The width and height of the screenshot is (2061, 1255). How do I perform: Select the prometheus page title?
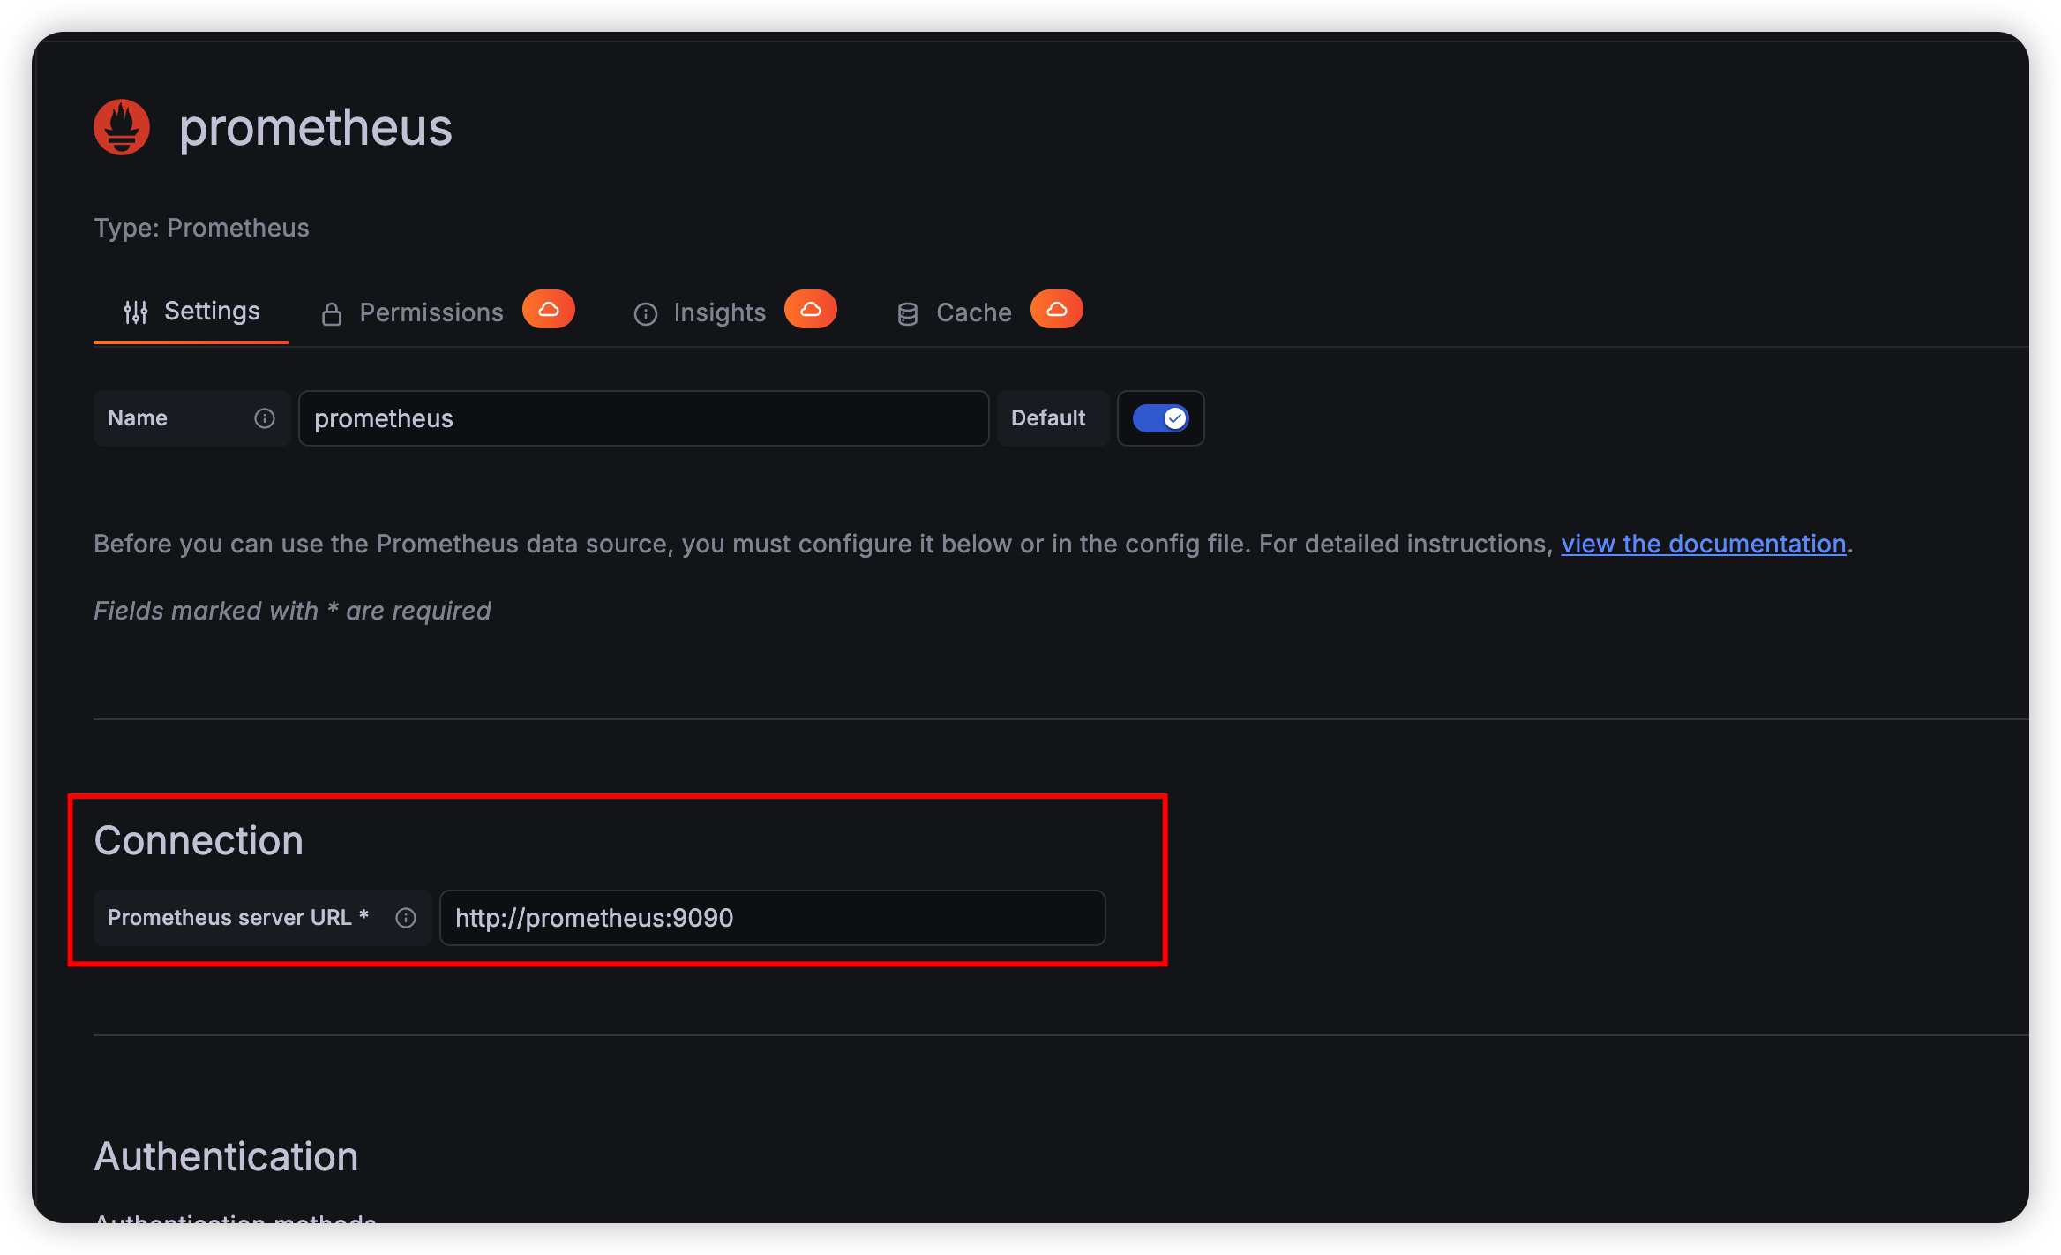click(x=316, y=127)
